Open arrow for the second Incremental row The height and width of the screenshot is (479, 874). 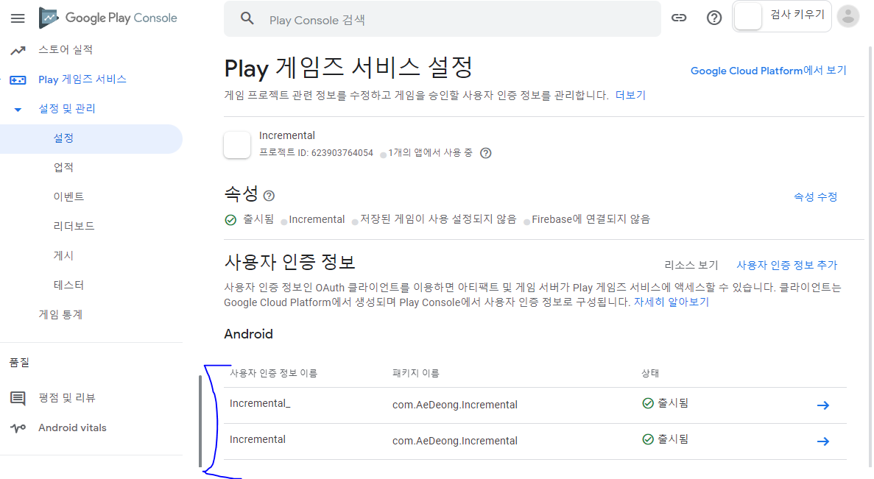(x=823, y=441)
